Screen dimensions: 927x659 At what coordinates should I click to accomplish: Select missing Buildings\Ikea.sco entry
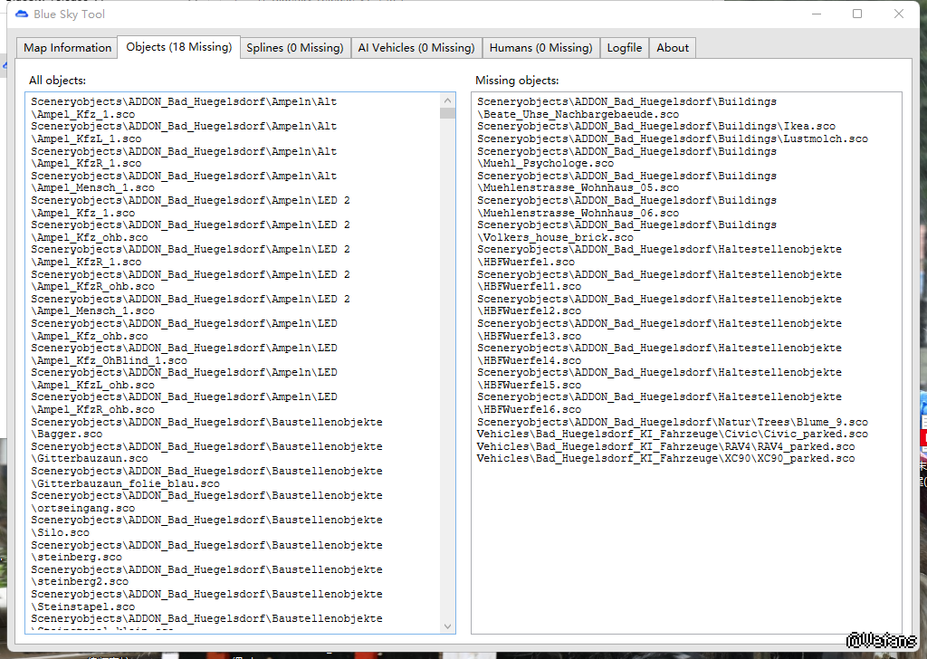tap(656, 127)
